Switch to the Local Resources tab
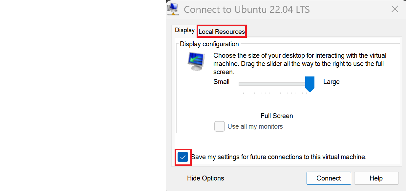Image resolution: width=407 pixels, height=191 pixels. [222, 32]
